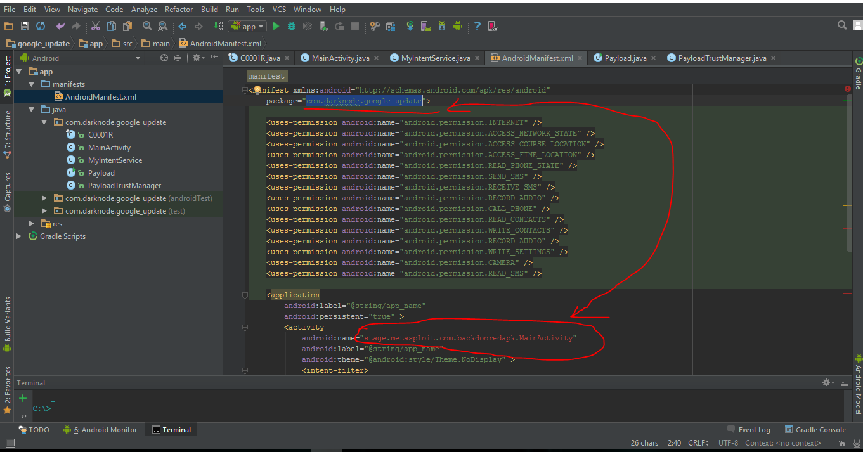Viewport: 863px width, 452px height.
Task: Collapse the manifests folder in project tree
Action: 32,84
